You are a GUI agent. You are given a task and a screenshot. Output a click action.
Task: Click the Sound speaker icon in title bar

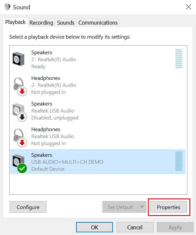[7, 7]
